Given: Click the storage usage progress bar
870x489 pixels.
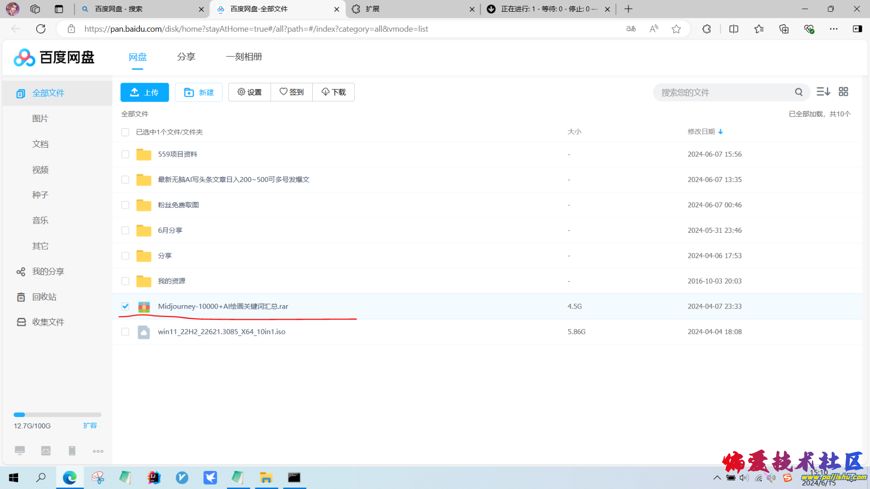Looking at the screenshot, I should [57, 415].
